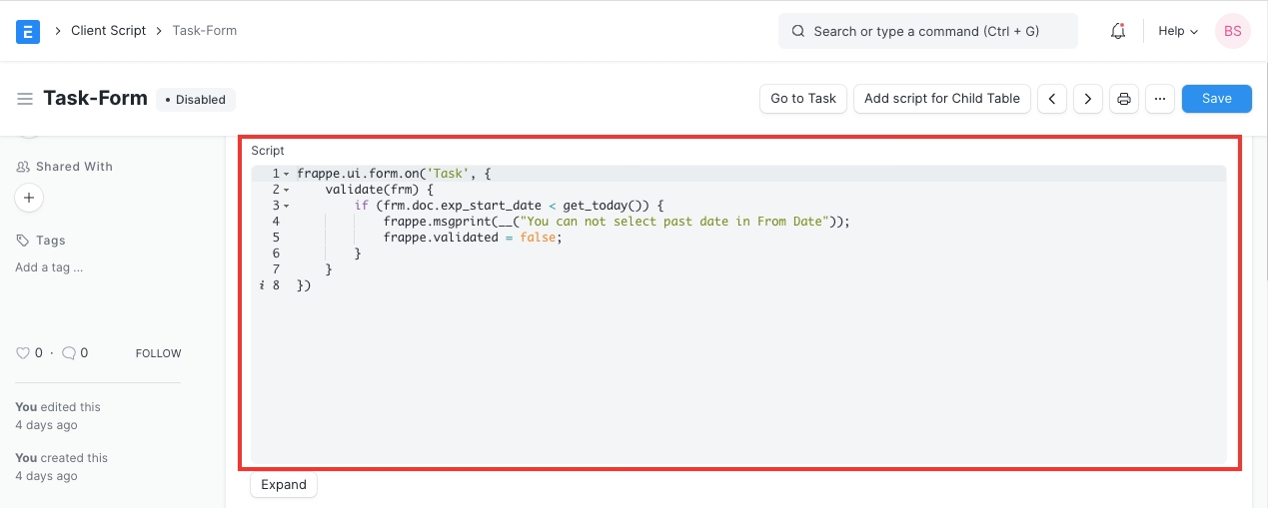1268x508 pixels.
Task: Click the ERPNext home logo icon
Action: pyautogui.click(x=28, y=31)
